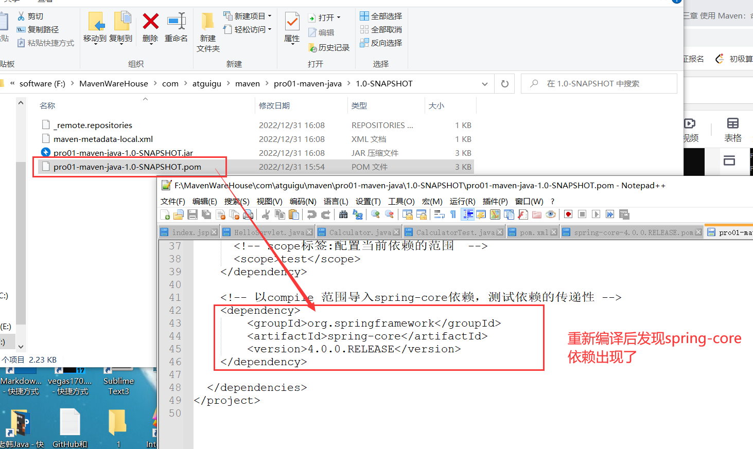
Task: Click the Save Recorded Macro icon
Action: (624, 214)
